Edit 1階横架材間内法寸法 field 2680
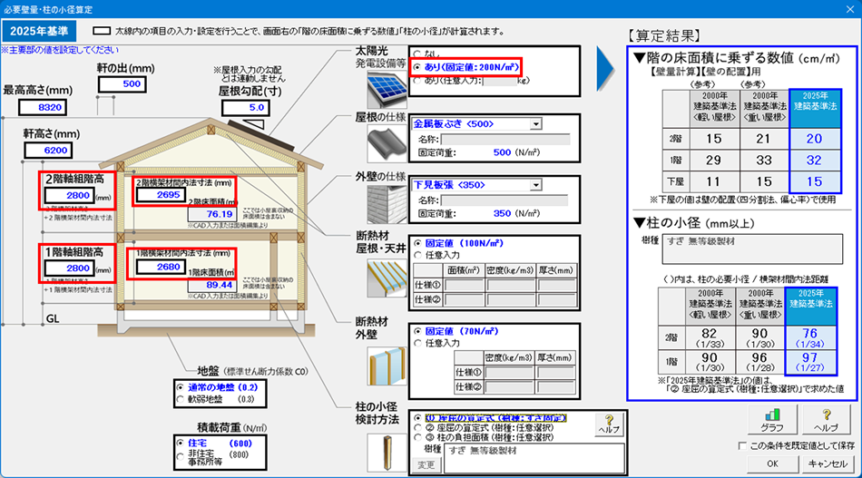 click(161, 267)
